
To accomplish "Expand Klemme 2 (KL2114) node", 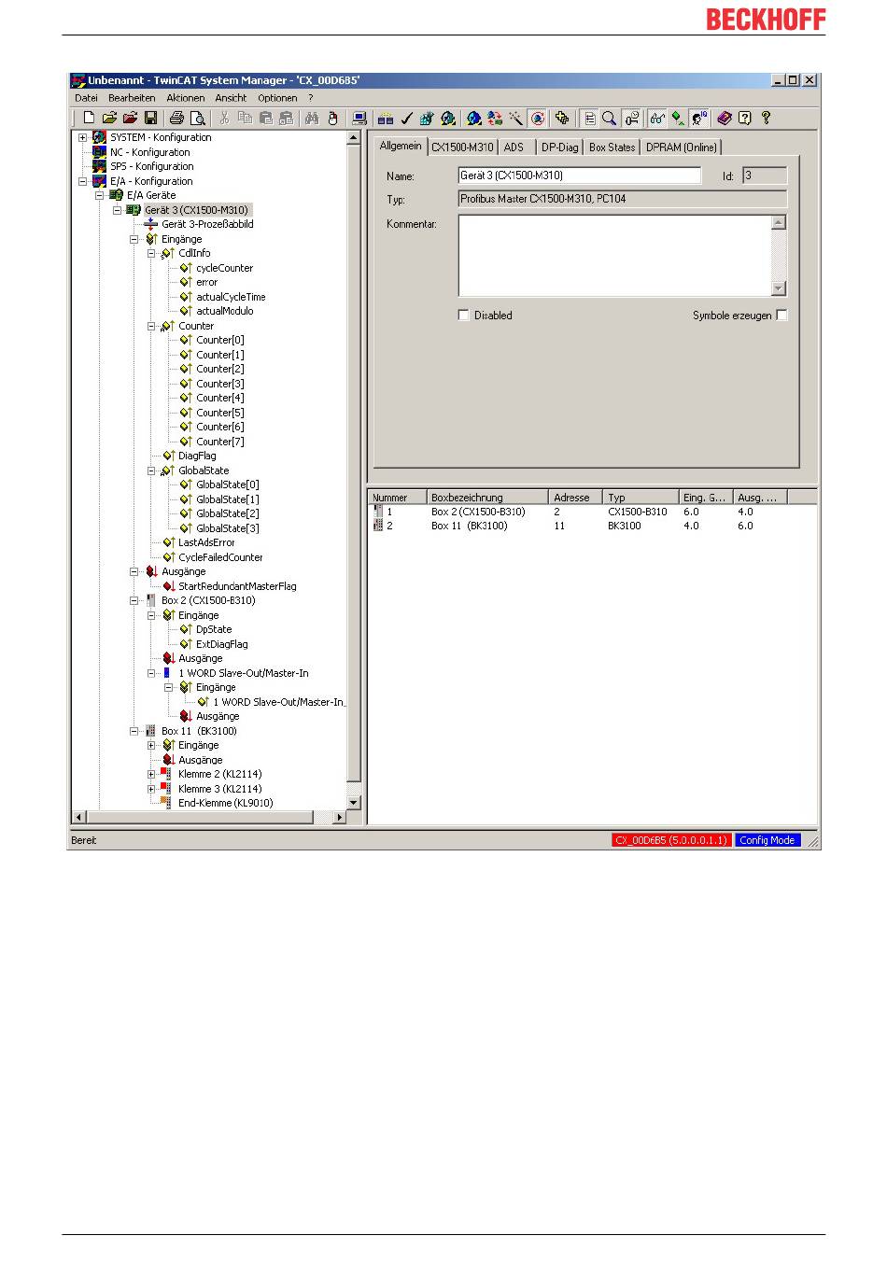I will (151, 774).
